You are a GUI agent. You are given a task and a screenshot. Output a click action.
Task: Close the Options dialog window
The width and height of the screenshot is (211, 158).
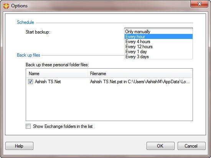pos(199,4)
